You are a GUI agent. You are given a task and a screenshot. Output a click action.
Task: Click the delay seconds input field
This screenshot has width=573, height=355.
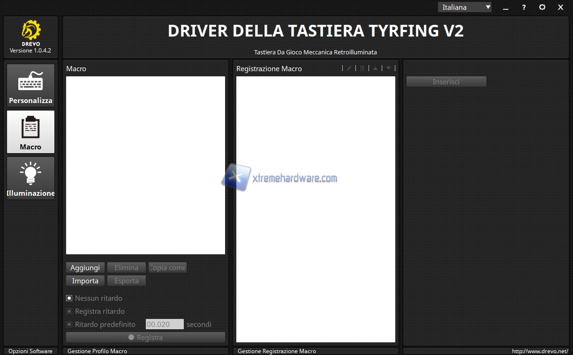pyautogui.click(x=165, y=324)
